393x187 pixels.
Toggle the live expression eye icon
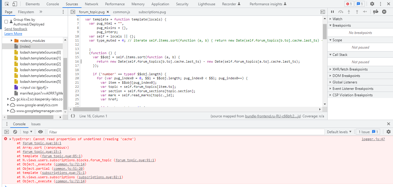(x=40, y=132)
